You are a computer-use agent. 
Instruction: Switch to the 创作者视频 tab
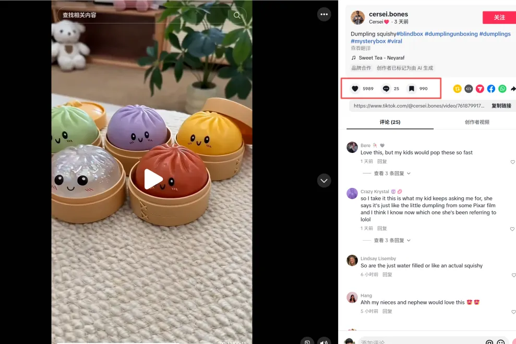tap(477, 122)
